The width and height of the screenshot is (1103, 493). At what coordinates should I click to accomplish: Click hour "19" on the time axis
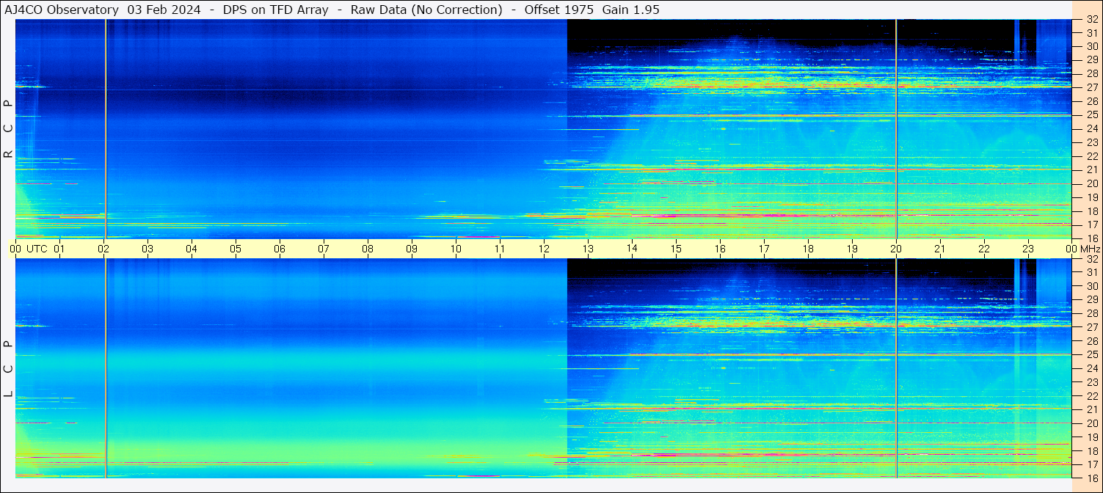tap(852, 249)
